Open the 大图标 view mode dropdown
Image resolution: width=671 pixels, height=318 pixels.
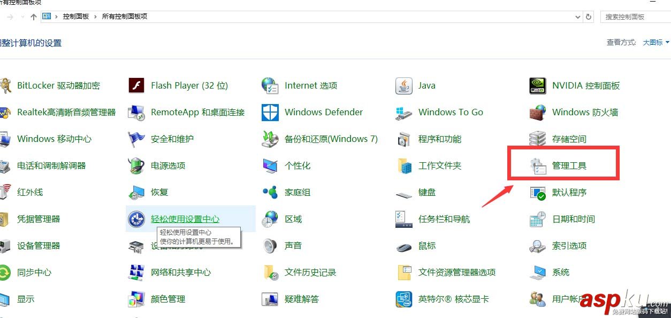coord(656,42)
